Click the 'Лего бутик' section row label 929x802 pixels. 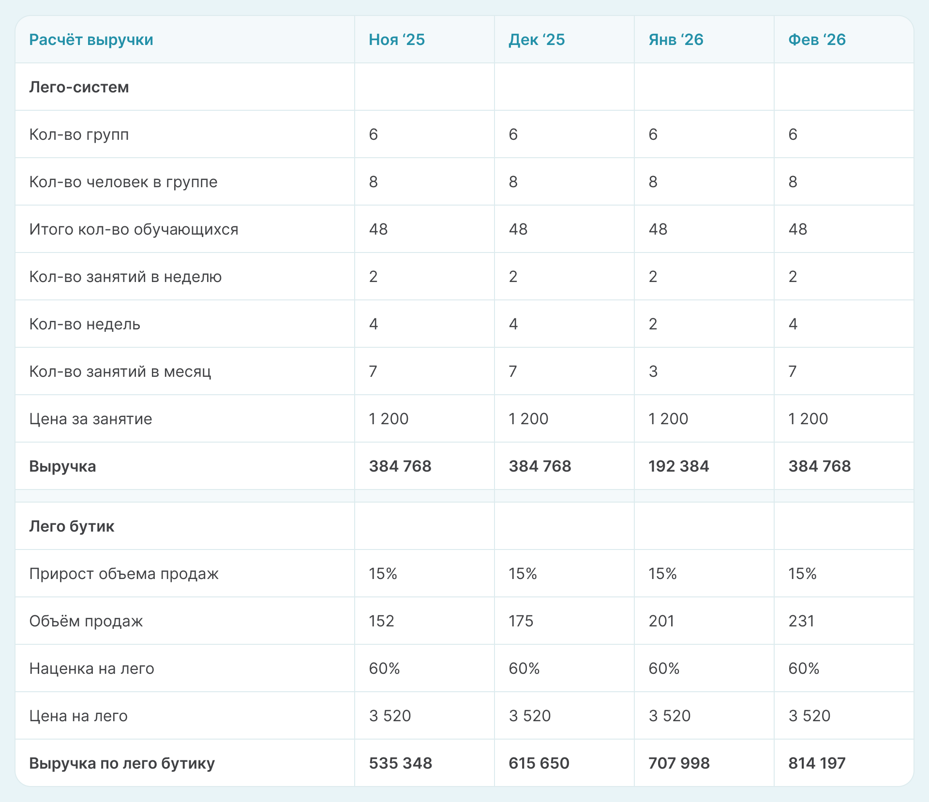pyautogui.click(x=72, y=526)
